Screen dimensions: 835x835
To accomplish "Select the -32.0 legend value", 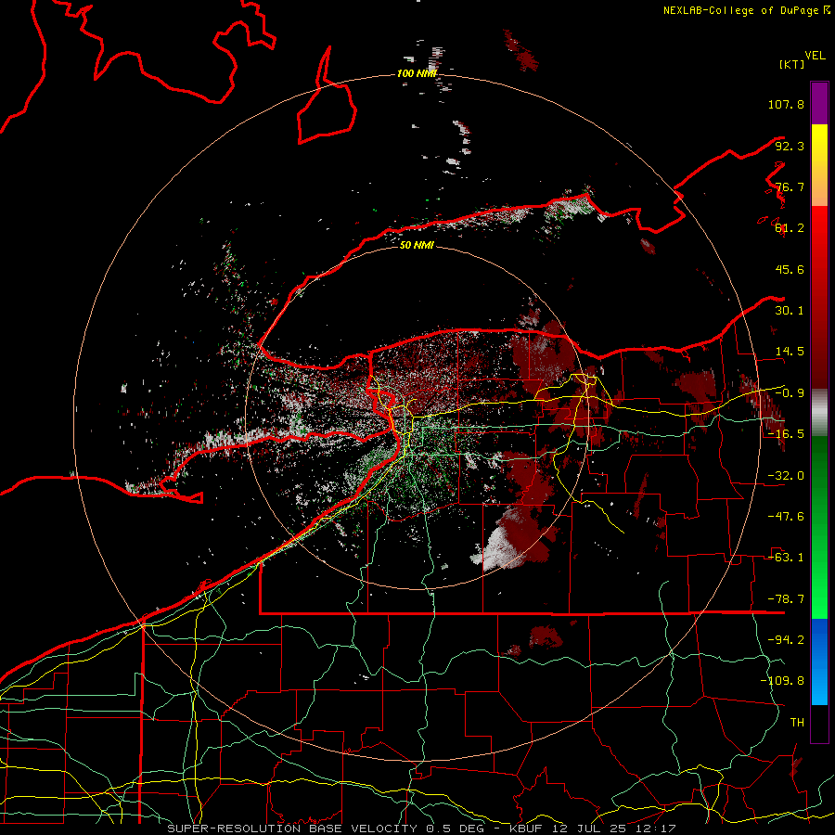I will click(786, 476).
